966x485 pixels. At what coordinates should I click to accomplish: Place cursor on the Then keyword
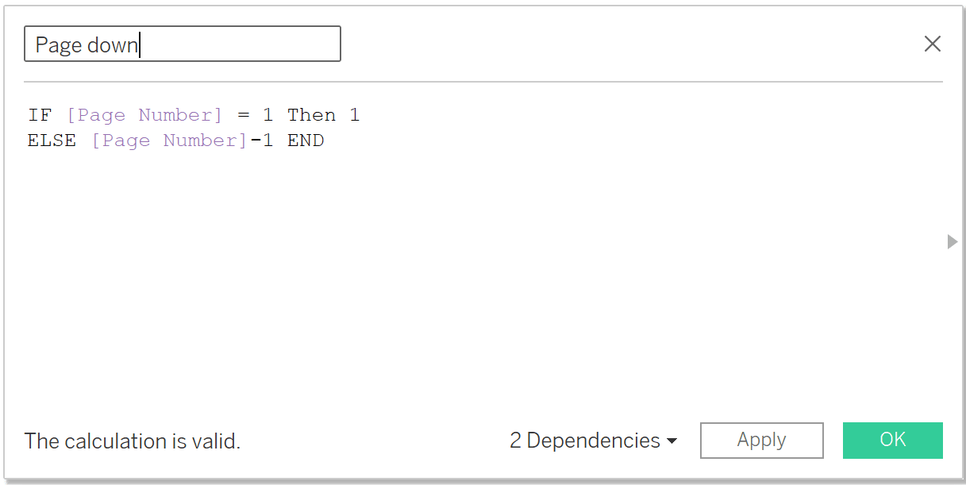click(311, 115)
